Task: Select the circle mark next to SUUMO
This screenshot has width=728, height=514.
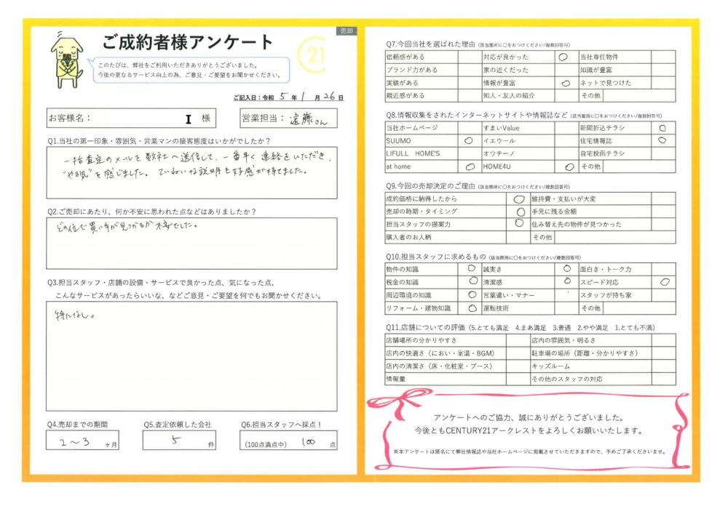Action: [469, 140]
